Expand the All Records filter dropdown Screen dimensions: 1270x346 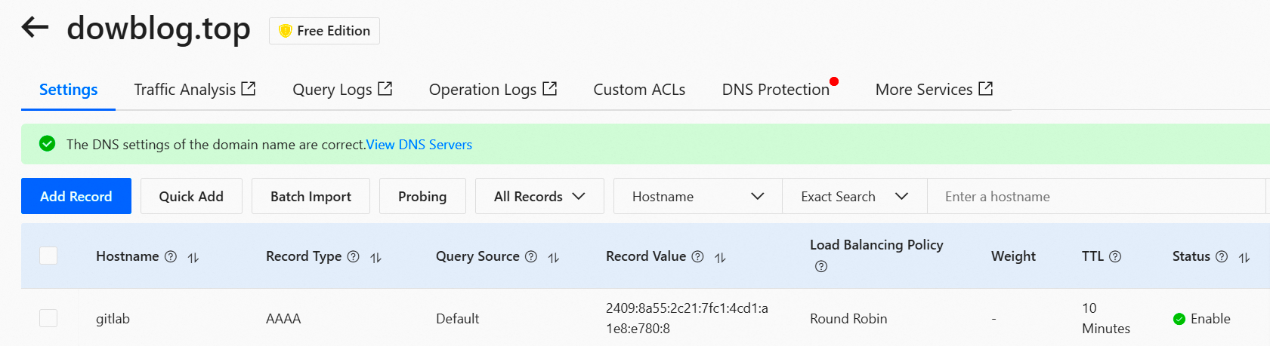pos(539,197)
